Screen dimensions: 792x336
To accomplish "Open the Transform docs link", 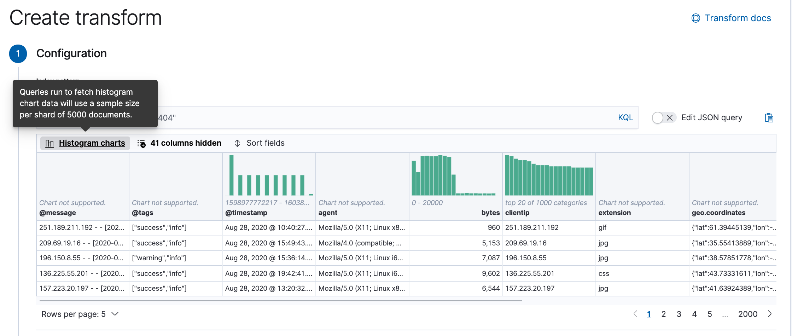I will coord(738,18).
